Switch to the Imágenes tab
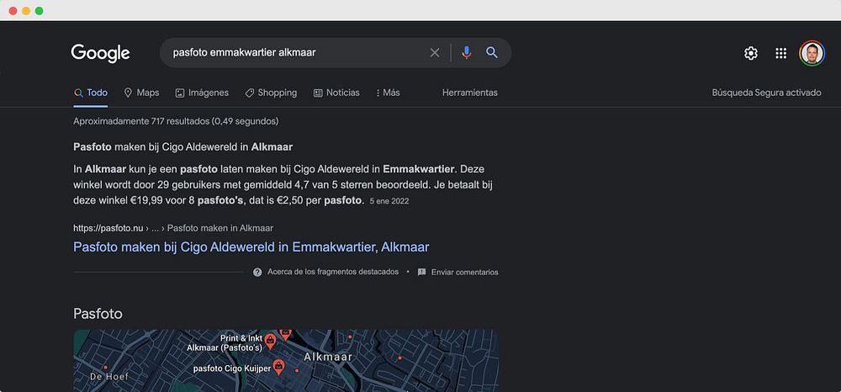Screen dimensions: 841x392 [202, 93]
